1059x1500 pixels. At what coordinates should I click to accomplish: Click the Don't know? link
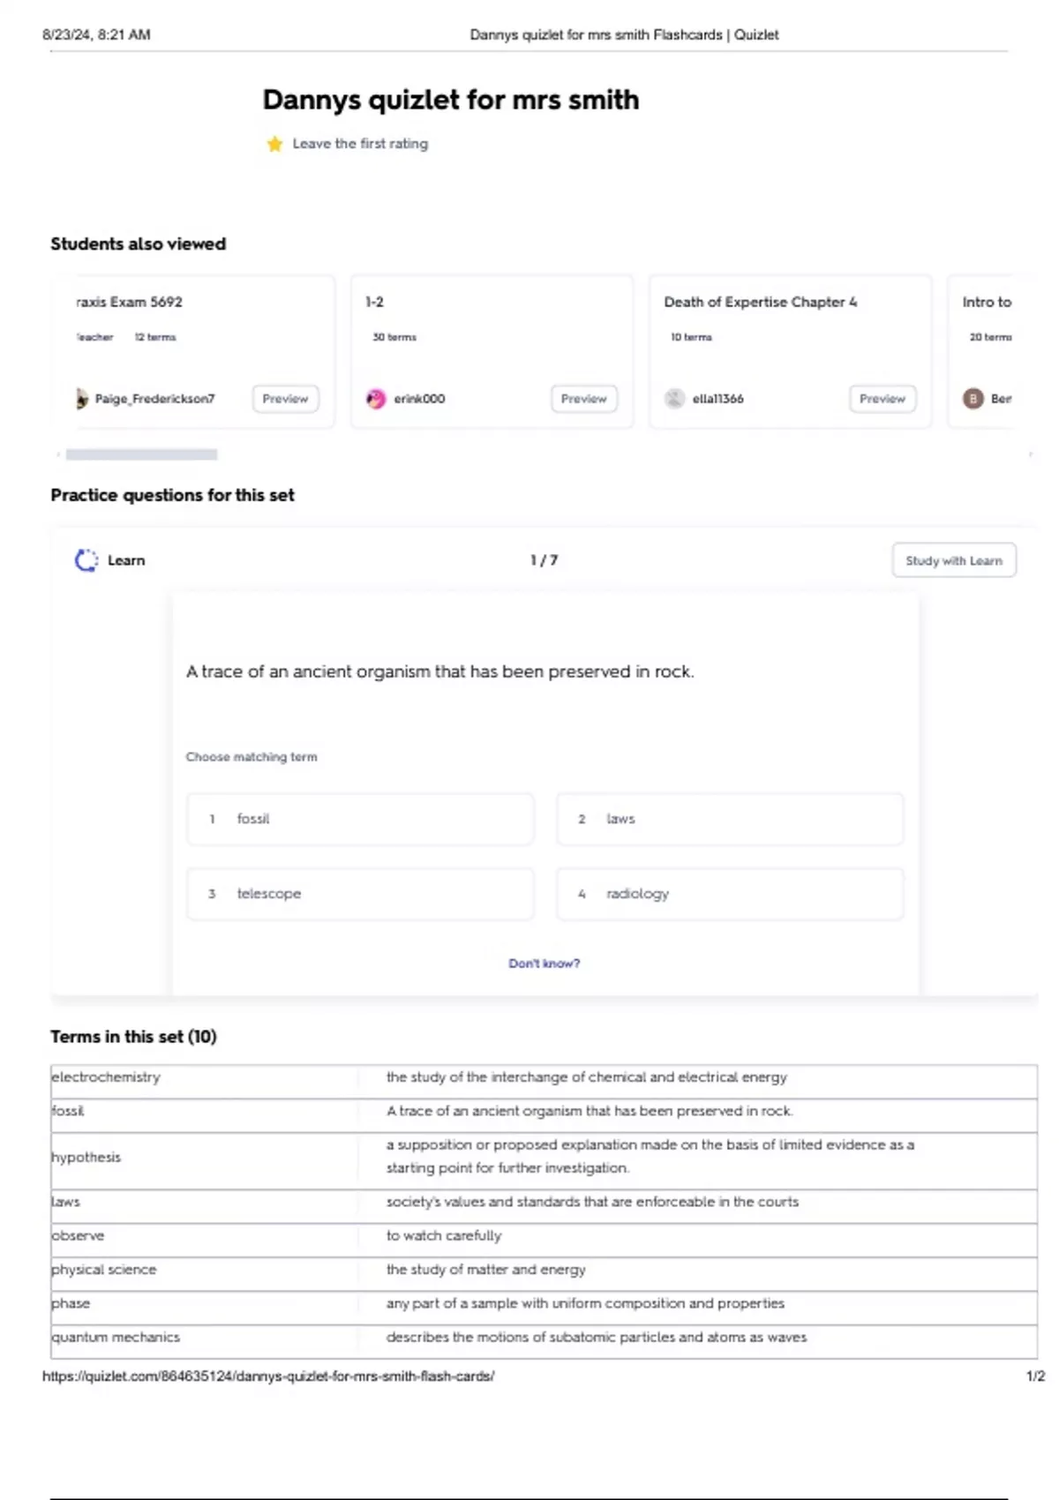click(544, 964)
